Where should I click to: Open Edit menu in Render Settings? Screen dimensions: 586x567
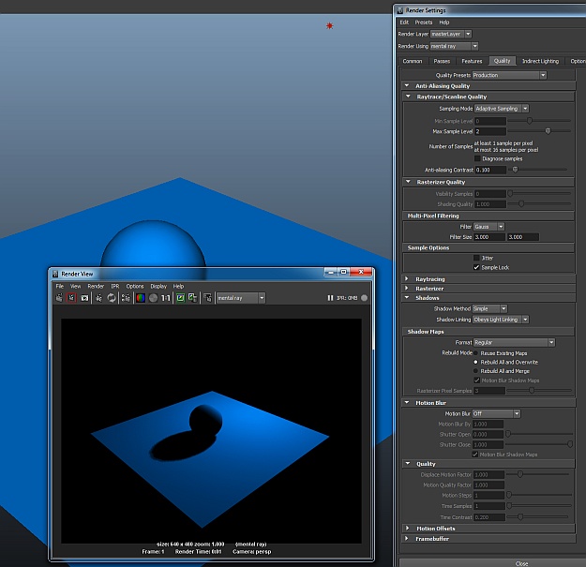404,22
